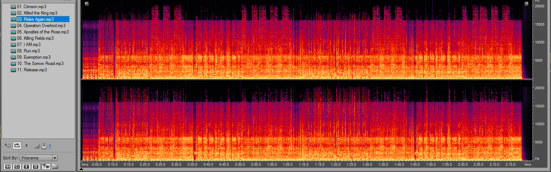Toggle loop play button
The width and height of the screenshot is (551, 172).
coord(17,146)
